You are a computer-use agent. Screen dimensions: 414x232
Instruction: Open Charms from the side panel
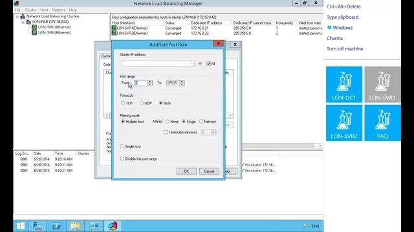click(334, 38)
